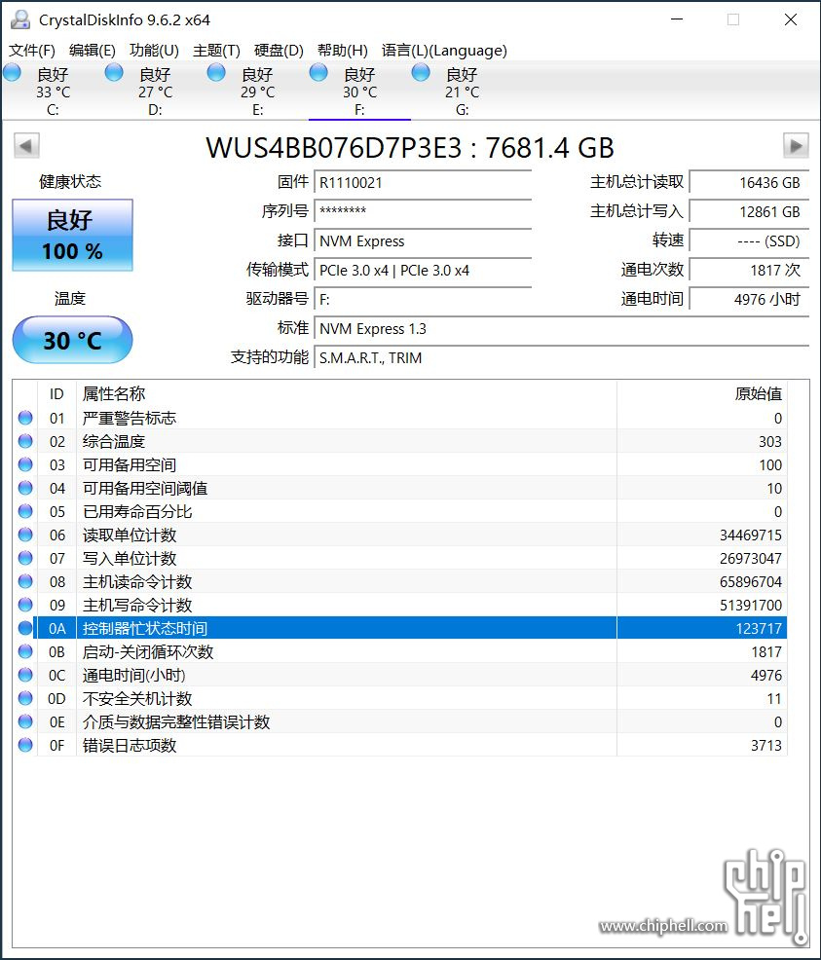Click raw value 26973047 for 写入单位计数
Viewport: 821px width, 960px height.
(751, 558)
